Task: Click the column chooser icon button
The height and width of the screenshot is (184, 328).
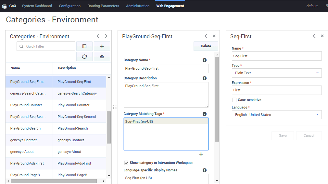Action: click(x=84, y=46)
